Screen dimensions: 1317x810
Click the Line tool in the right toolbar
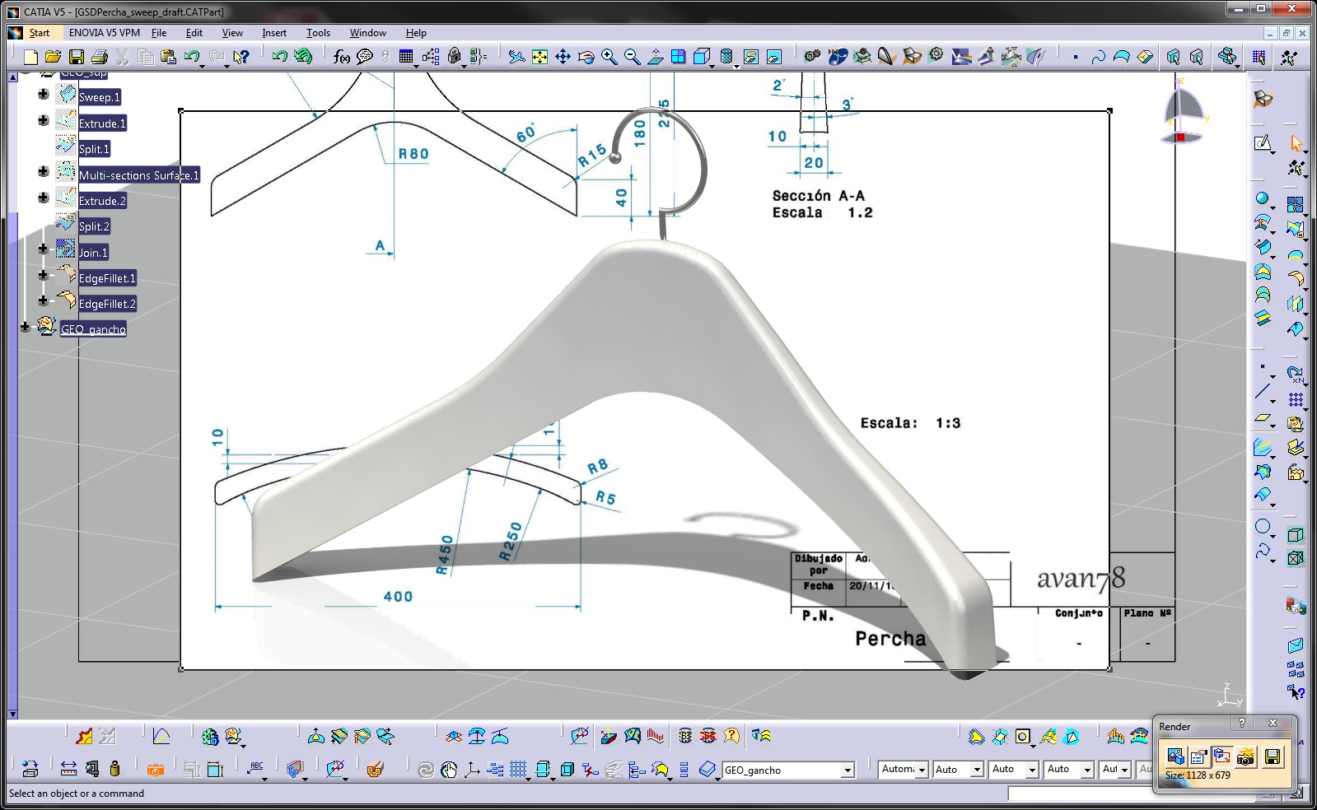1263,392
